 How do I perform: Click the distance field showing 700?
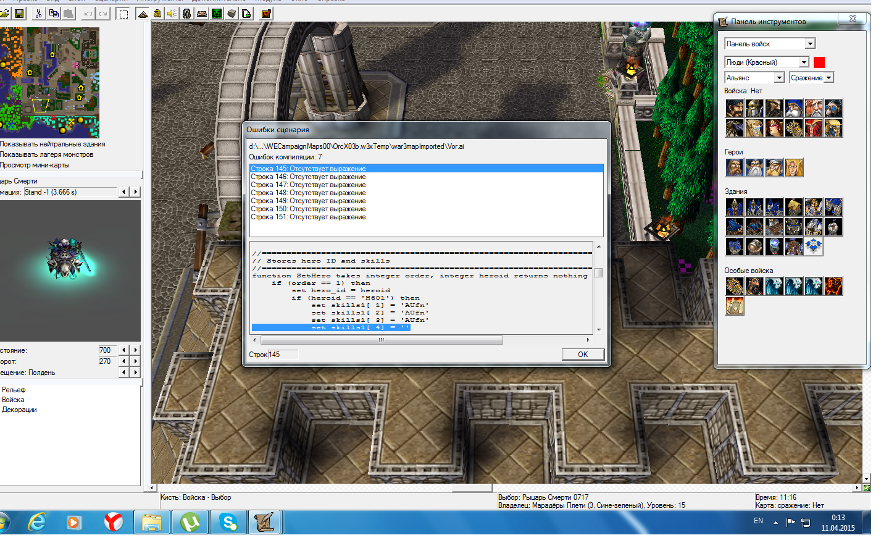(107, 350)
